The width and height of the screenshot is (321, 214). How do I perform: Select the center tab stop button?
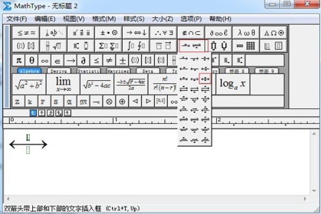pyautogui.click(x=41, y=113)
